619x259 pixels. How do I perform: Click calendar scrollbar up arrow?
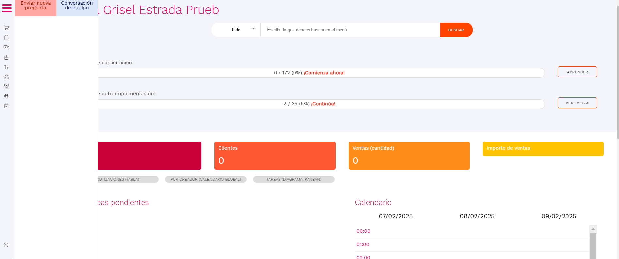(593, 229)
